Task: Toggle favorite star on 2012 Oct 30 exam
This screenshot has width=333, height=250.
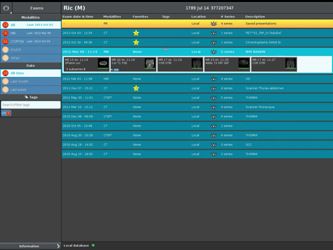Action: (136, 42)
